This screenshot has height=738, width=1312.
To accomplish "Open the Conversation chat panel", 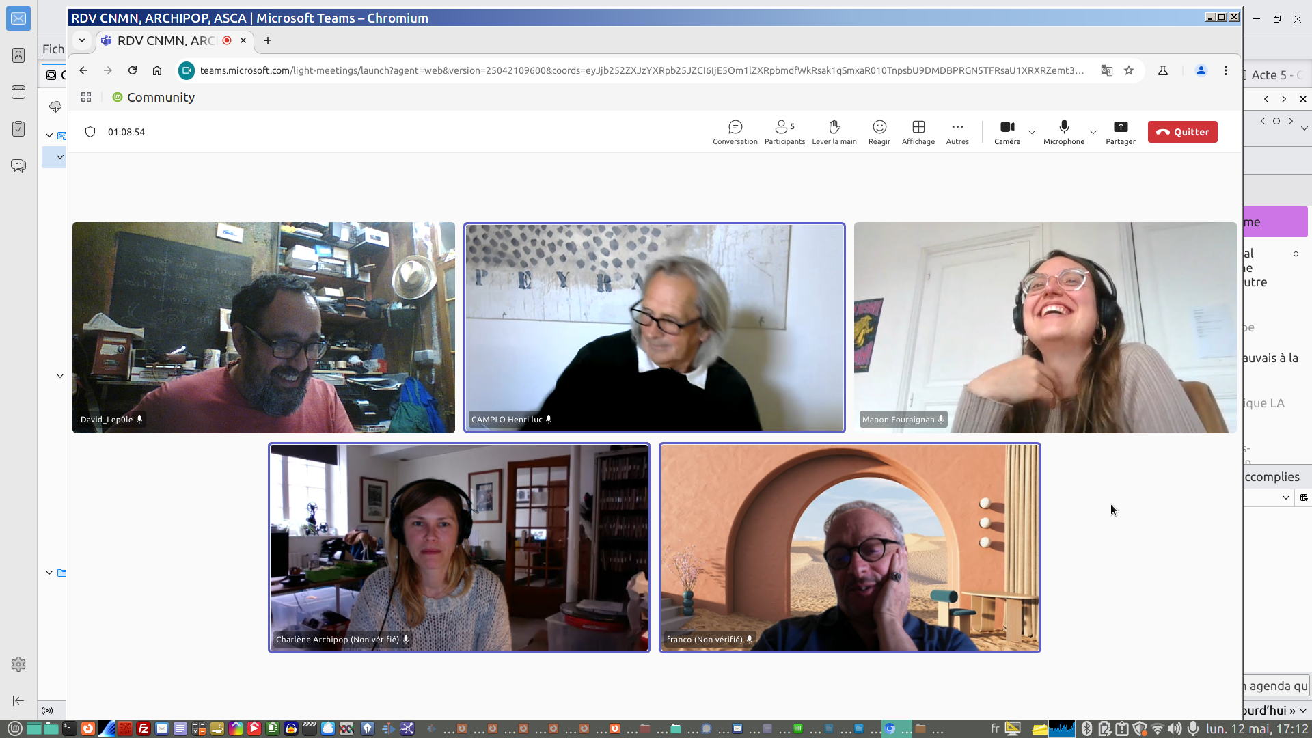I will click(x=735, y=132).
